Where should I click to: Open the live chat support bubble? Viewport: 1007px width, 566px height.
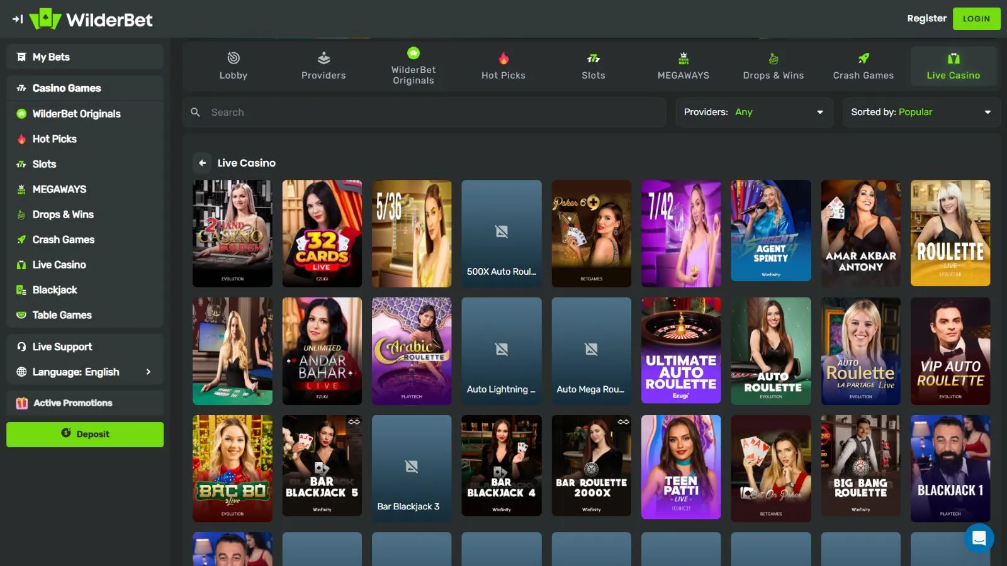979,538
